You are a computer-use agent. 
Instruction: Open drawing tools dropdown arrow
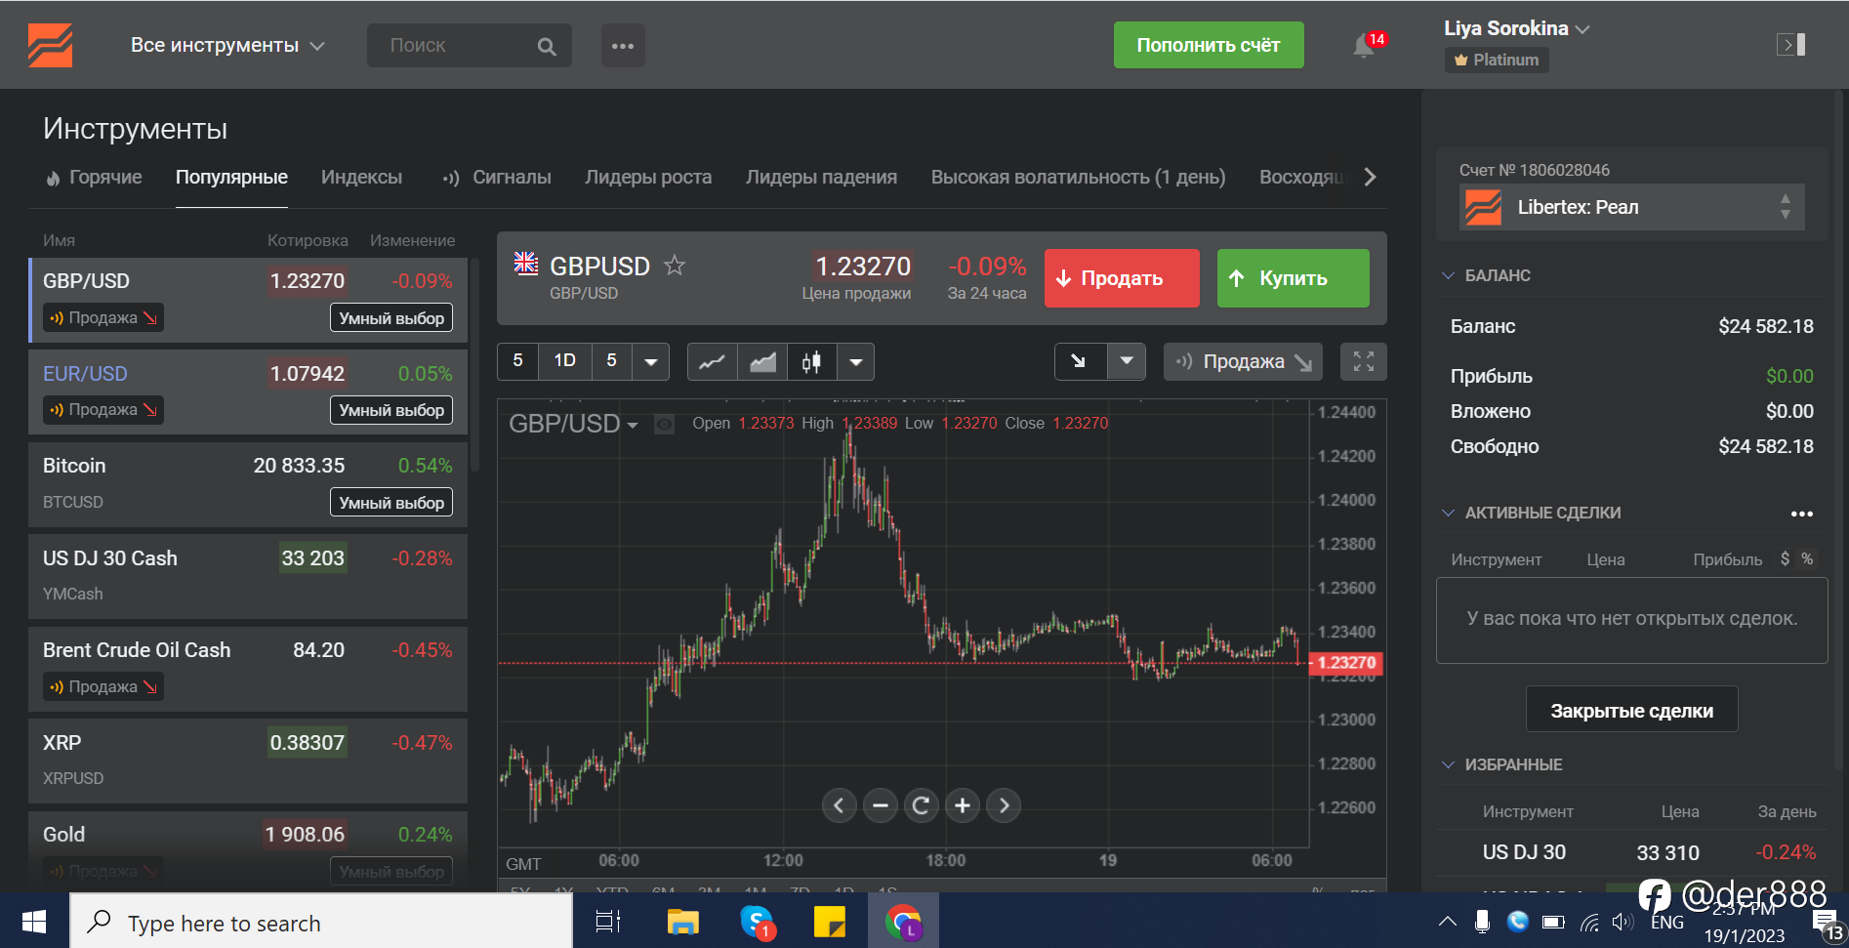coord(1126,361)
